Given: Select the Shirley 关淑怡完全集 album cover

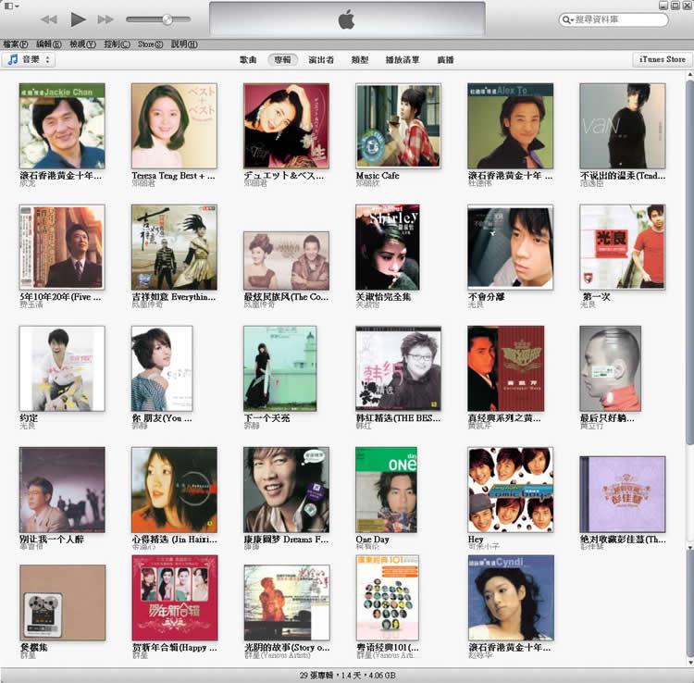Looking at the screenshot, I should click(388, 247).
